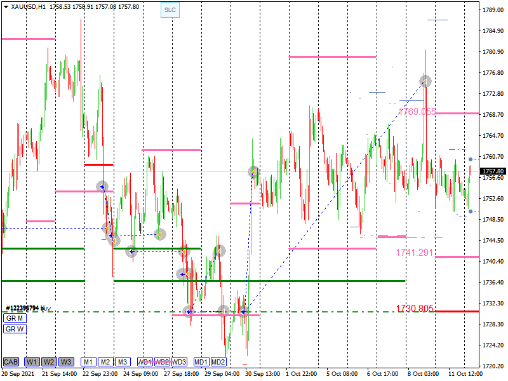Toggle the W3 level button
This screenshot has height=381, width=508.
point(66,361)
